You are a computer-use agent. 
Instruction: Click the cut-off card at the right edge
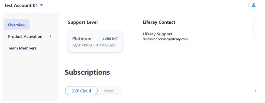[x=254, y=30]
